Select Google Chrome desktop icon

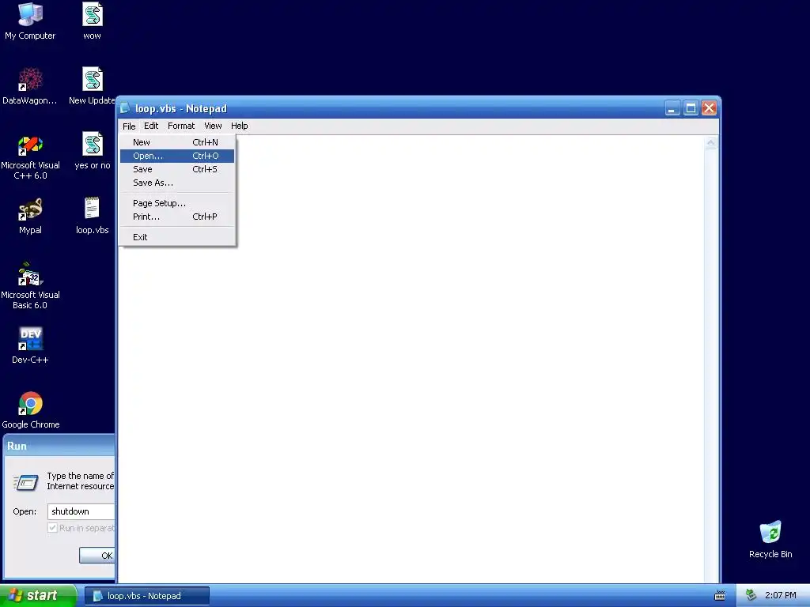click(x=31, y=410)
